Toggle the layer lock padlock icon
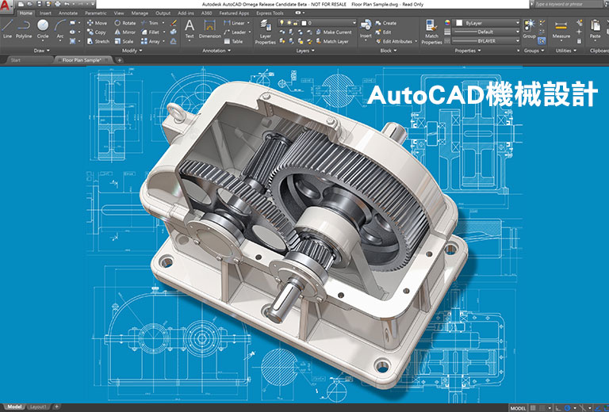The width and height of the screenshot is (609, 412). pos(296,23)
